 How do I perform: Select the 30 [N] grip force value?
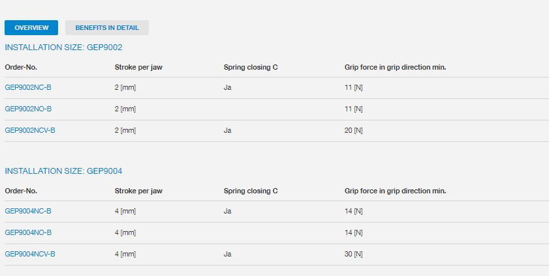pos(353,254)
